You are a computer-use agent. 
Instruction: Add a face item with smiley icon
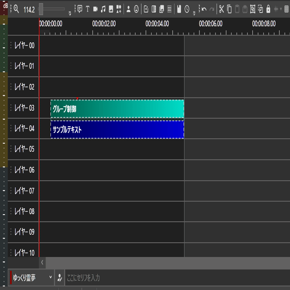[x=137, y=9]
